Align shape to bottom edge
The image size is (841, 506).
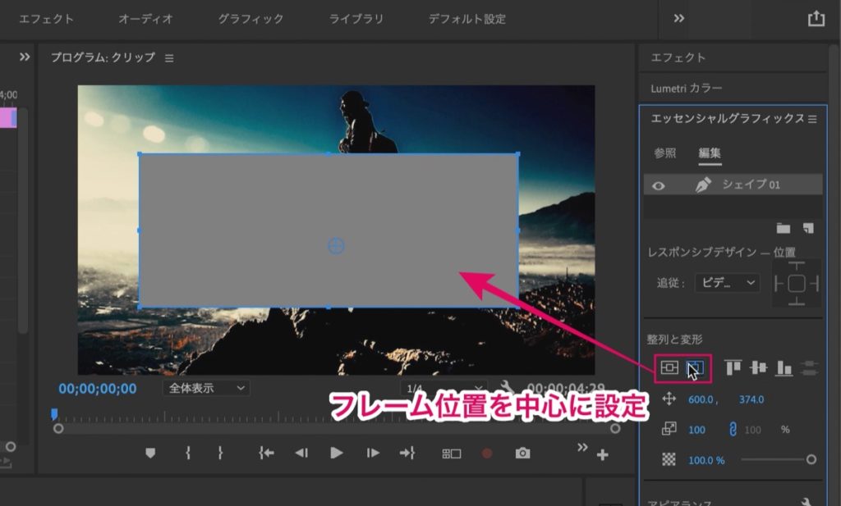click(784, 368)
